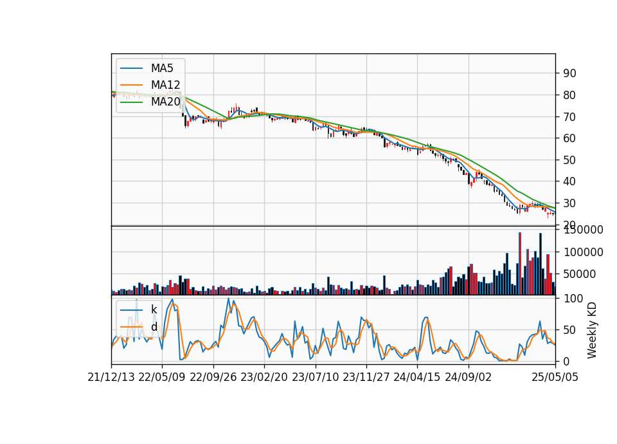Click the 22/09/26 date tick label
The image size is (617, 444).
(x=213, y=377)
